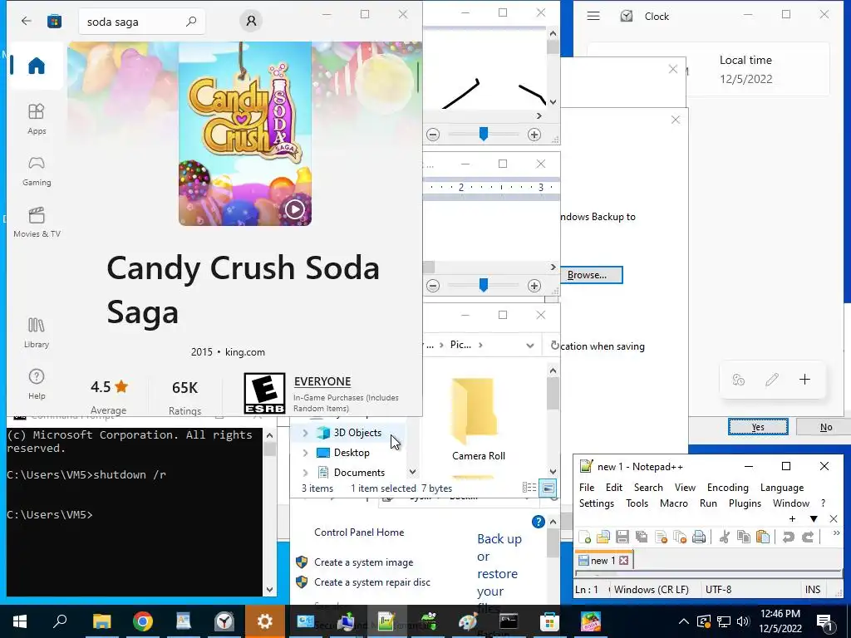Open the File Explorer address history dropdown

click(529, 346)
